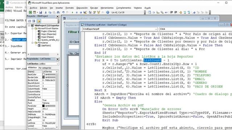
Task: Open Find with the binoculars icon
Action: coord(58,13)
